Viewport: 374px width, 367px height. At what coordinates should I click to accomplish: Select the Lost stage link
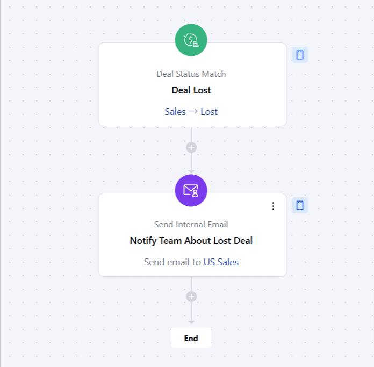click(209, 112)
